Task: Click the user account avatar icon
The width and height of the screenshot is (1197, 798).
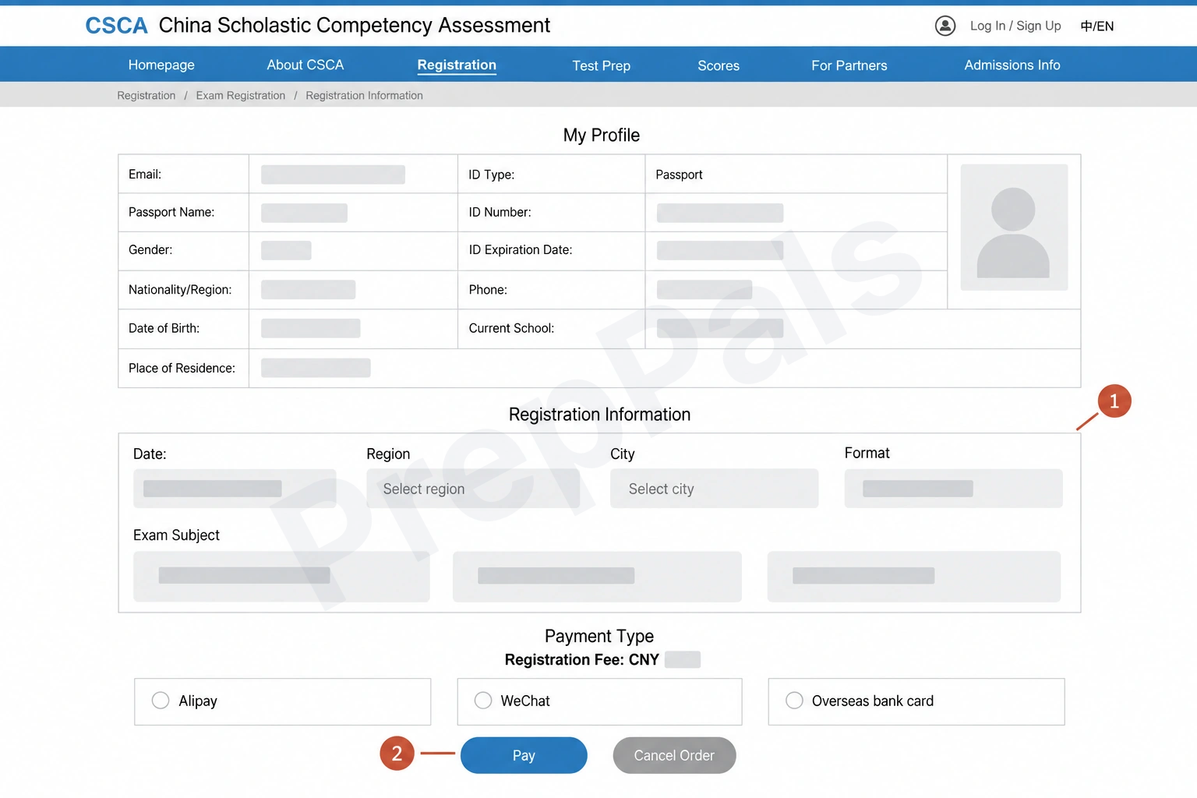Action: pos(945,26)
